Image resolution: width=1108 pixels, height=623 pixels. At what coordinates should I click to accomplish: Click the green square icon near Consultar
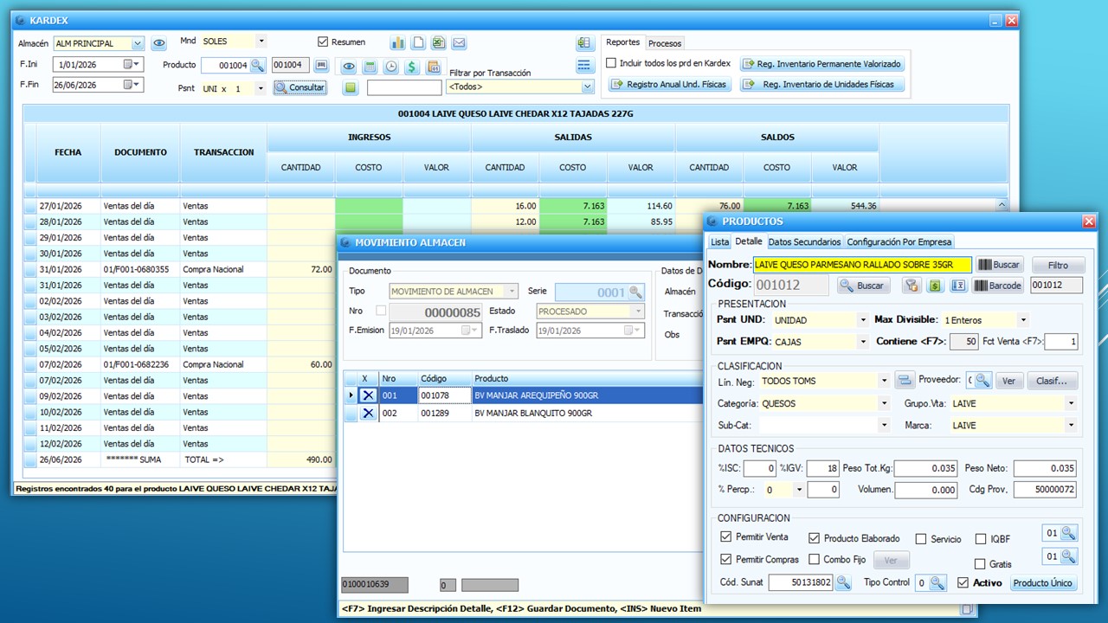[350, 87]
